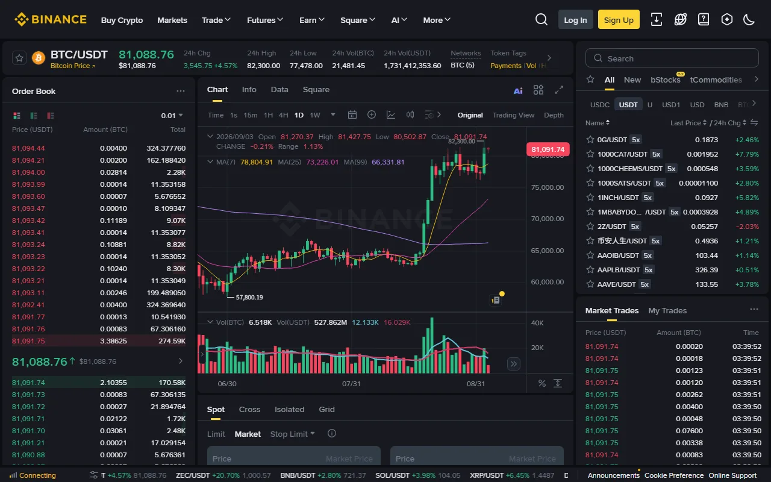Screen dimensions: 771x482
Task: Select the 4H chart interval
Action: [x=283, y=115]
